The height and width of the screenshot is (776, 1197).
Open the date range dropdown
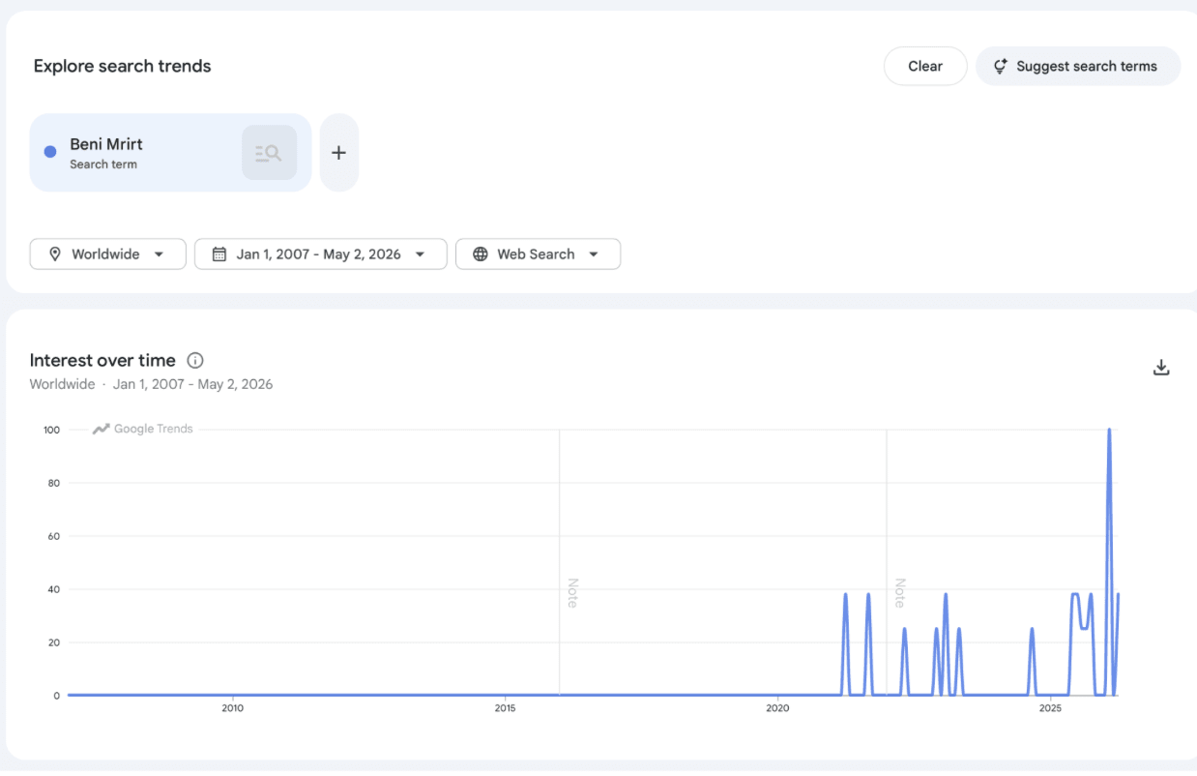point(320,254)
